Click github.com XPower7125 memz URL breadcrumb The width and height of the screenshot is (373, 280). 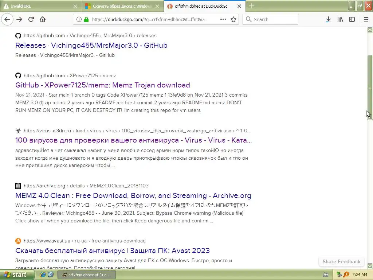(x=70, y=75)
